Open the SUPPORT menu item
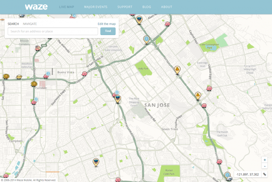272x182 pixels. pos(125,7)
